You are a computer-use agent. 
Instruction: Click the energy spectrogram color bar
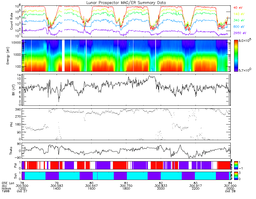(236, 56)
